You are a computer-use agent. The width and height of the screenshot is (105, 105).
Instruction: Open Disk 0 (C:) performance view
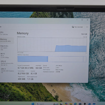4,48
